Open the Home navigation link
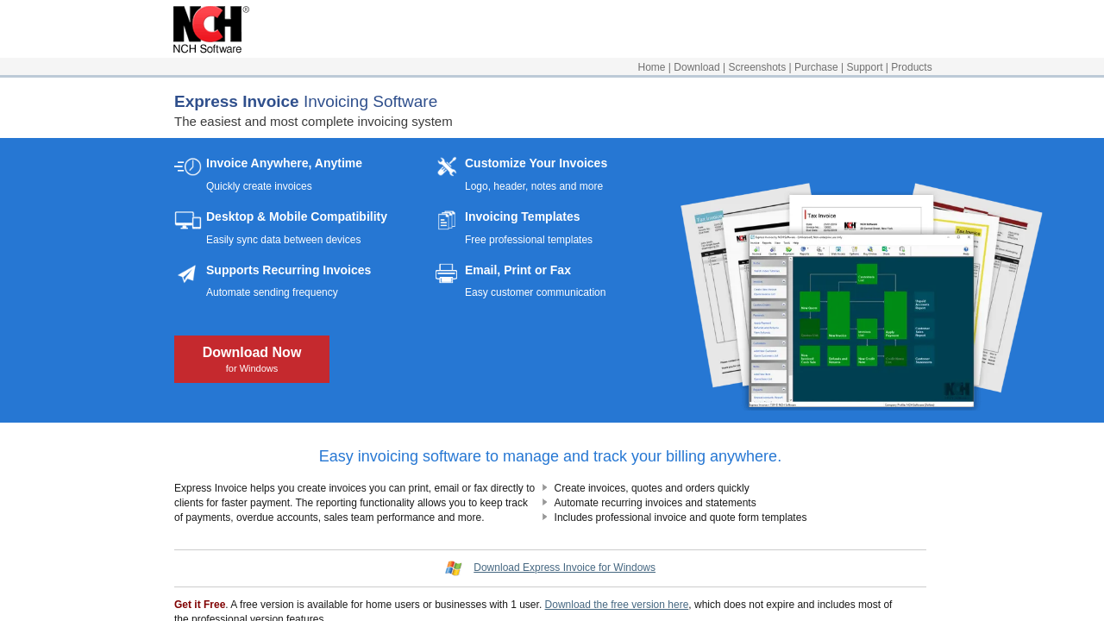The height and width of the screenshot is (621, 1104). click(651, 67)
